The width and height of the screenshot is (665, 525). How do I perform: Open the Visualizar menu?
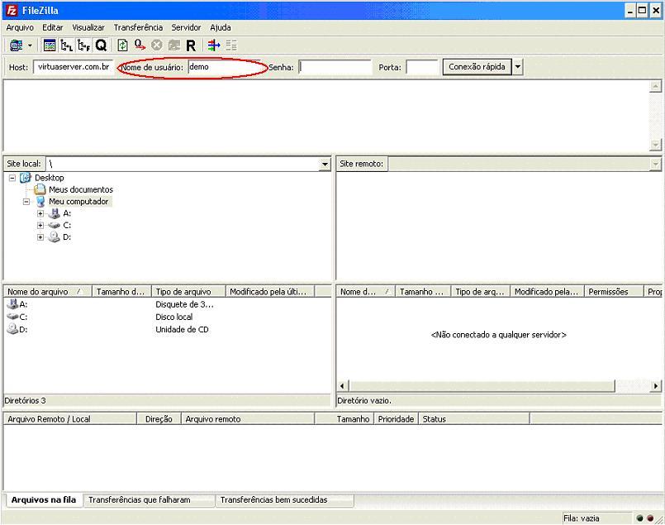point(88,27)
